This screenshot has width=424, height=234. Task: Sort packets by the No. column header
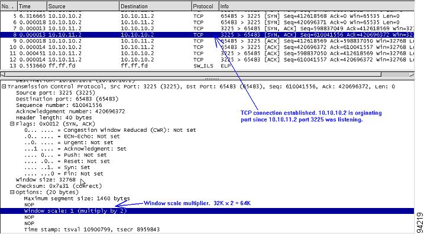click(9, 6)
